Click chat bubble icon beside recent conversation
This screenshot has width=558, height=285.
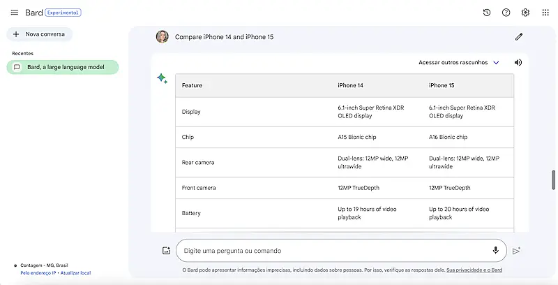[x=17, y=67]
